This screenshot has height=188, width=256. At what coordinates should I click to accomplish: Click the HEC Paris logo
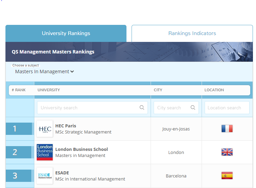click(45, 129)
